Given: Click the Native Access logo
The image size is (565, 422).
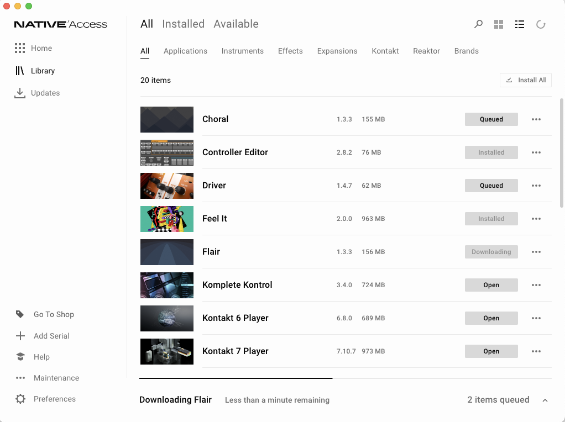Looking at the screenshot, I should [61, 24].
